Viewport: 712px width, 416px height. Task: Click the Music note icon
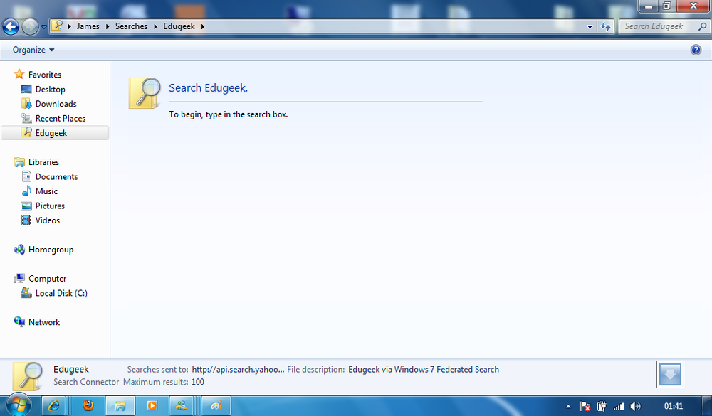coord(26,191)
